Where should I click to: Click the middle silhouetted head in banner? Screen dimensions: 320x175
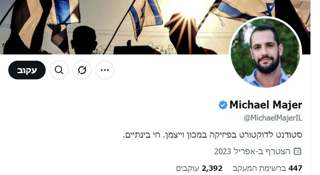click(84, 39)
